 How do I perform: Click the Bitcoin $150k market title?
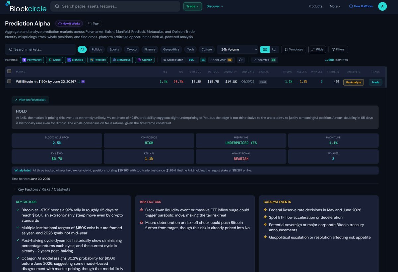(46, 82)
